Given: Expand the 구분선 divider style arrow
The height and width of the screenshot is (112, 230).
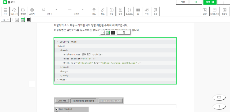Looking at the screenshot, I should (83, 10).
